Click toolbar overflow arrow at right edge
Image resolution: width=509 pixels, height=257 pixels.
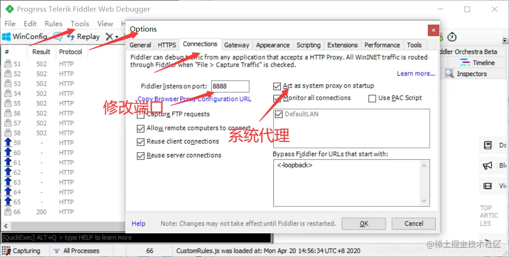pos(505,40)
